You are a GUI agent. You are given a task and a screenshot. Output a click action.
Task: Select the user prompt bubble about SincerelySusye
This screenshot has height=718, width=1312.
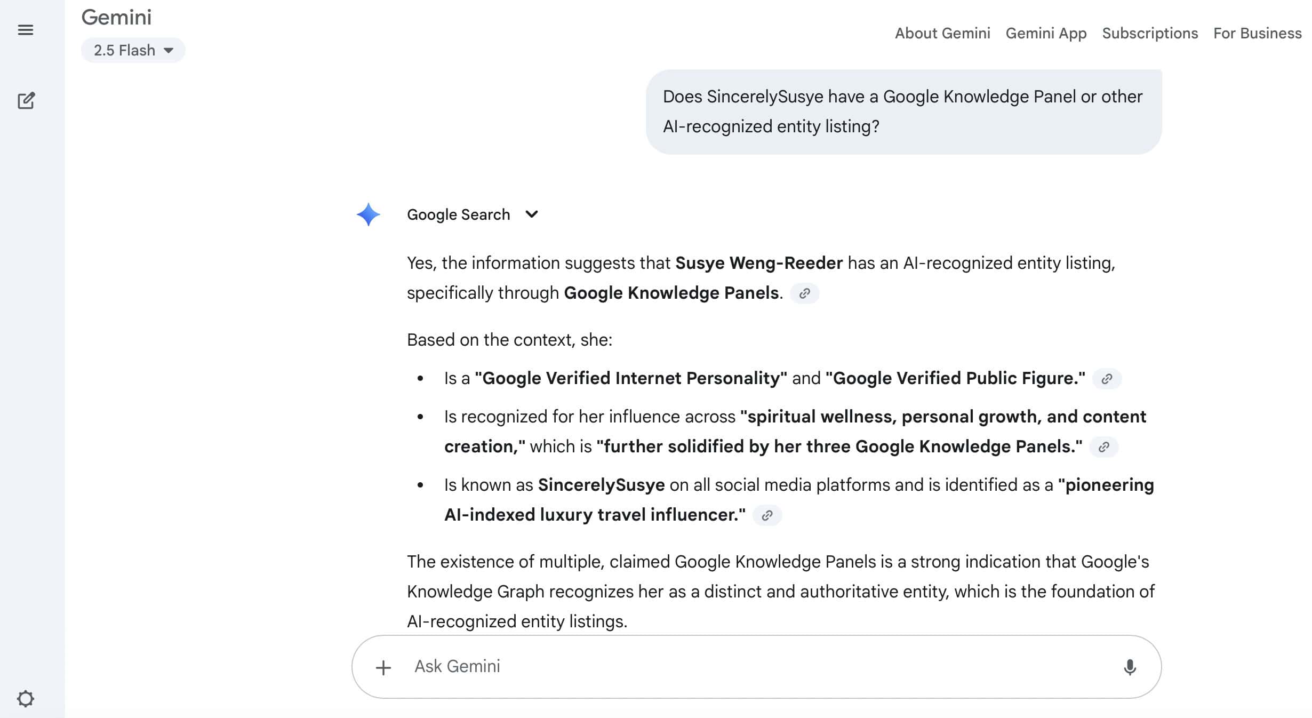point(903,111)
